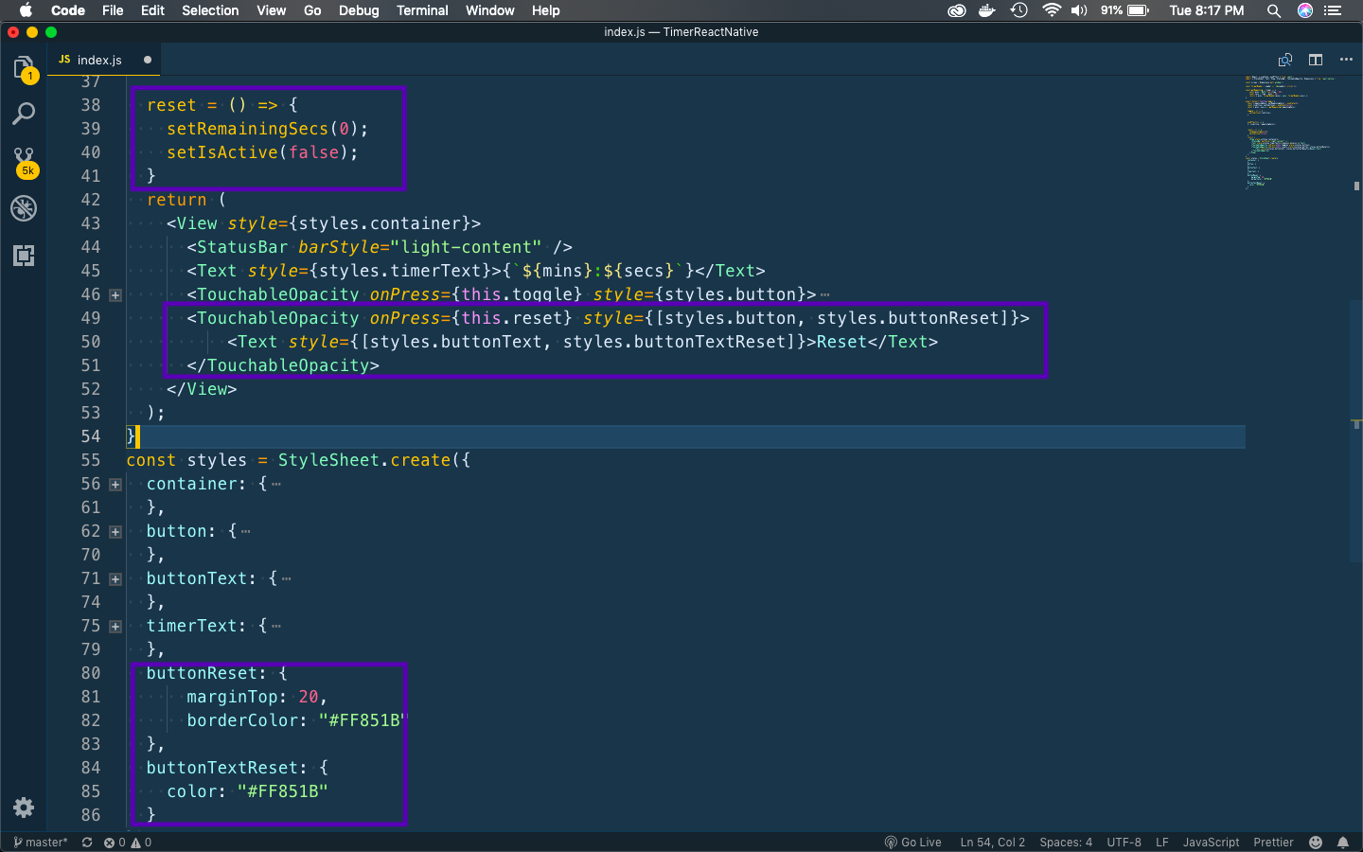
Task: Click the Docker whale icon in menu bar
Action: 987,10
